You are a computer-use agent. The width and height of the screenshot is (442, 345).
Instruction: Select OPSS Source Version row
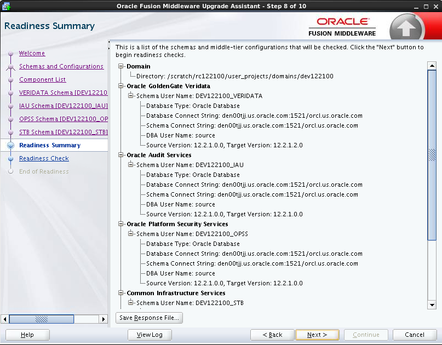(225, 283)
